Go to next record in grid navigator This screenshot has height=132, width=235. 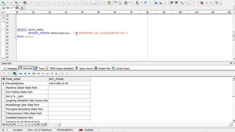tap(29, 73)
